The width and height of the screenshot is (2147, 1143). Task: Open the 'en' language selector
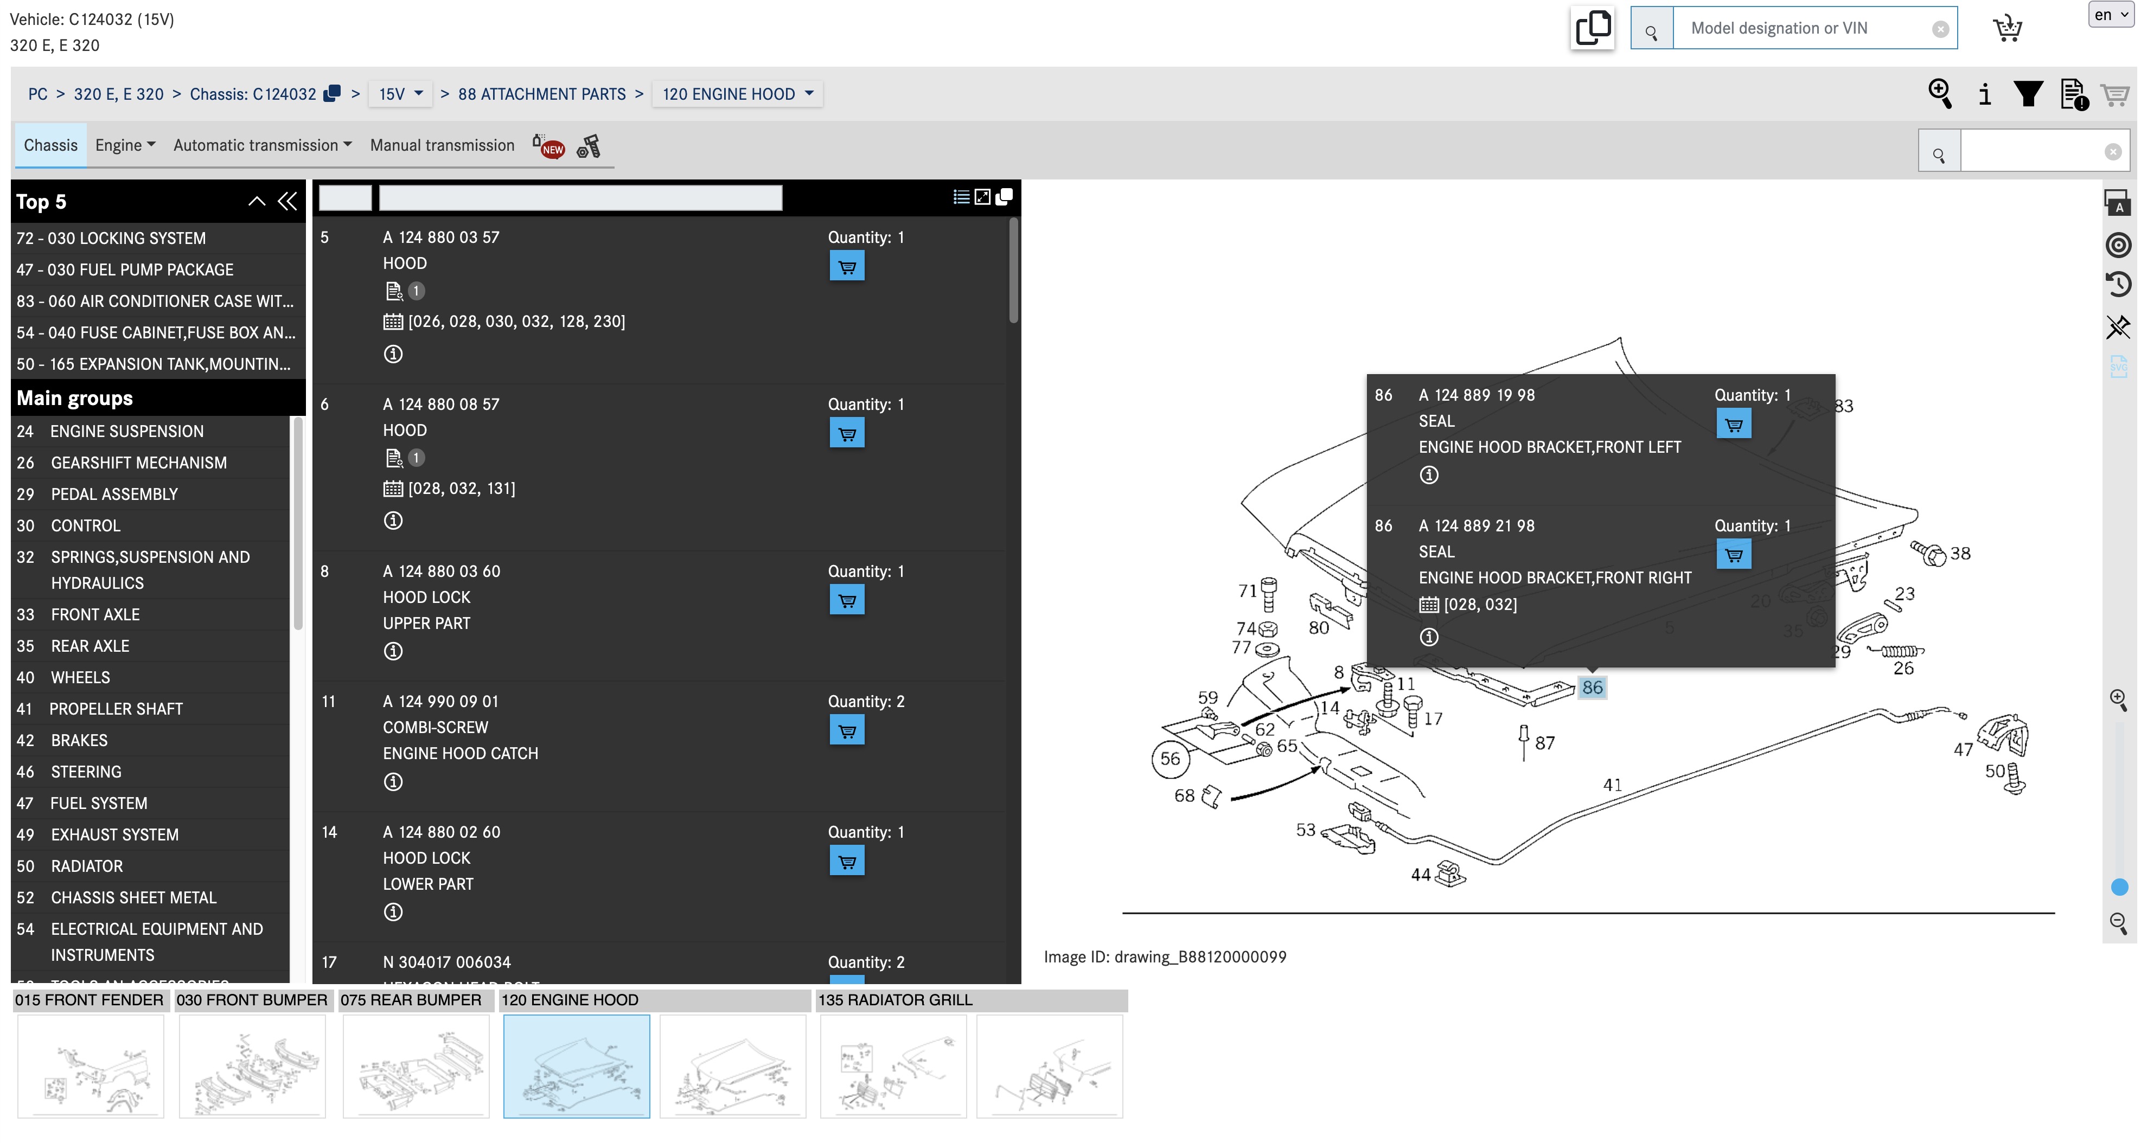pyautogui.click(x=2111, y=15)
